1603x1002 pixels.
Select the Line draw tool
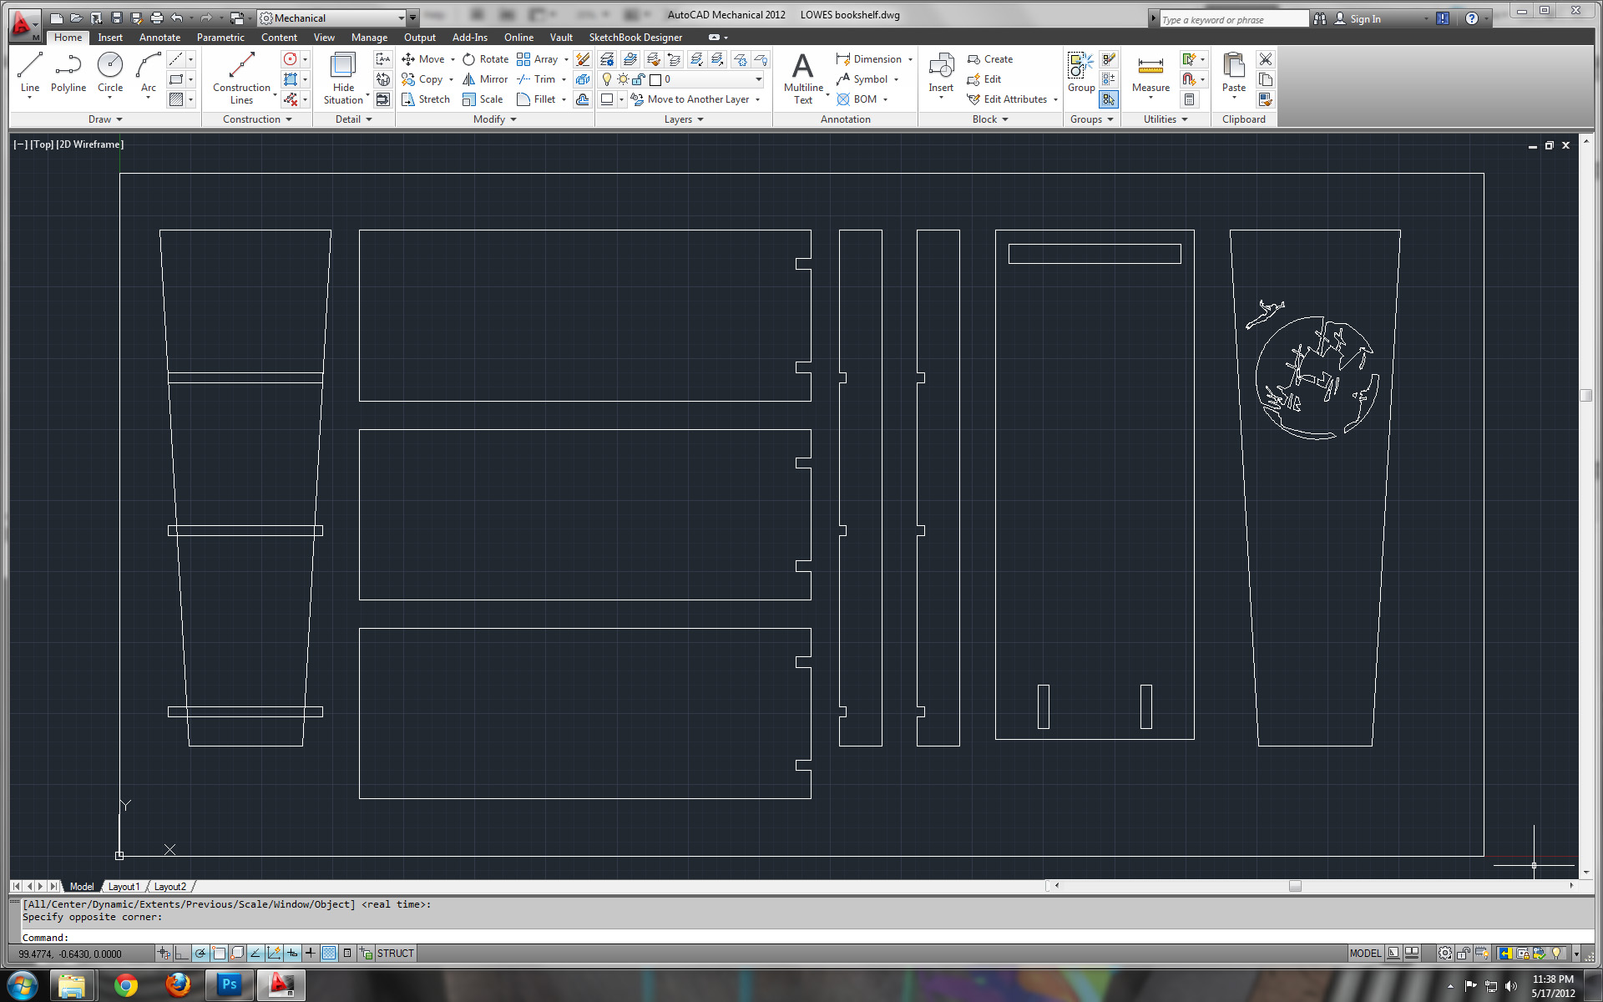[x=30, y=73]
